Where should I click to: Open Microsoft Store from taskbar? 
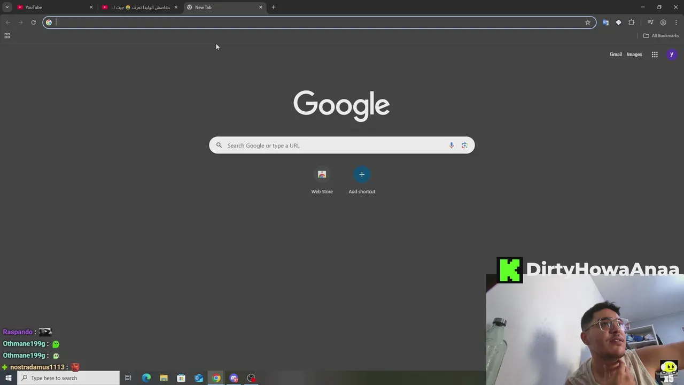click(181, 378)
